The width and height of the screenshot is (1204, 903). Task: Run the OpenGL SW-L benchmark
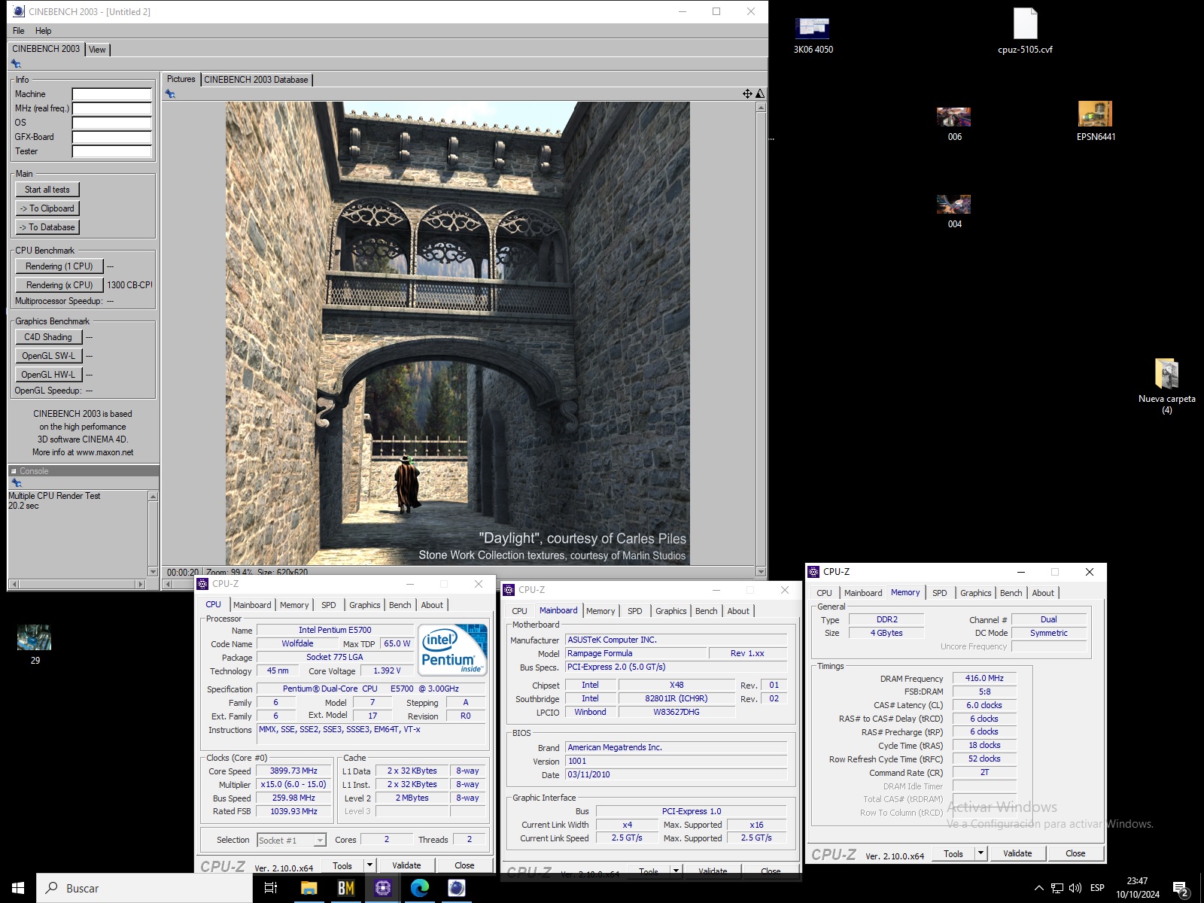[x=48, y=356]
